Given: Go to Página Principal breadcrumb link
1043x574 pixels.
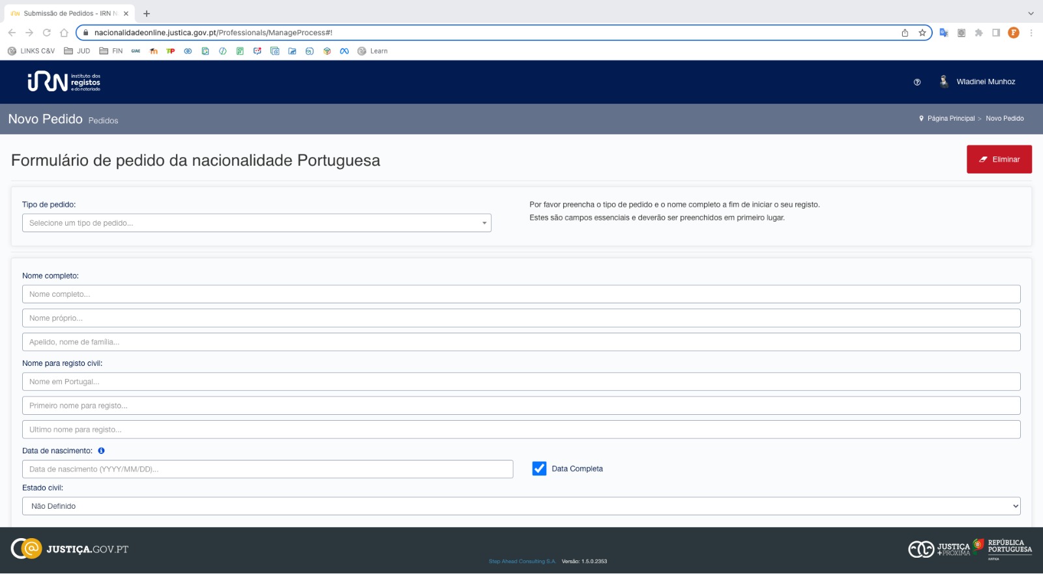Looking at the screenshot, I should (x=950, y=119).
